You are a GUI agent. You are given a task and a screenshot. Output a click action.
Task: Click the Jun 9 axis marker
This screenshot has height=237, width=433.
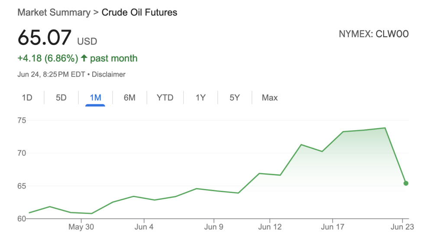pyautogui.click(x=214, y=227)
